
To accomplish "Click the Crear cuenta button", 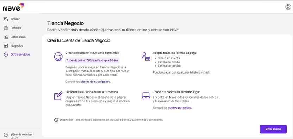I will click(x=273, y=129).
